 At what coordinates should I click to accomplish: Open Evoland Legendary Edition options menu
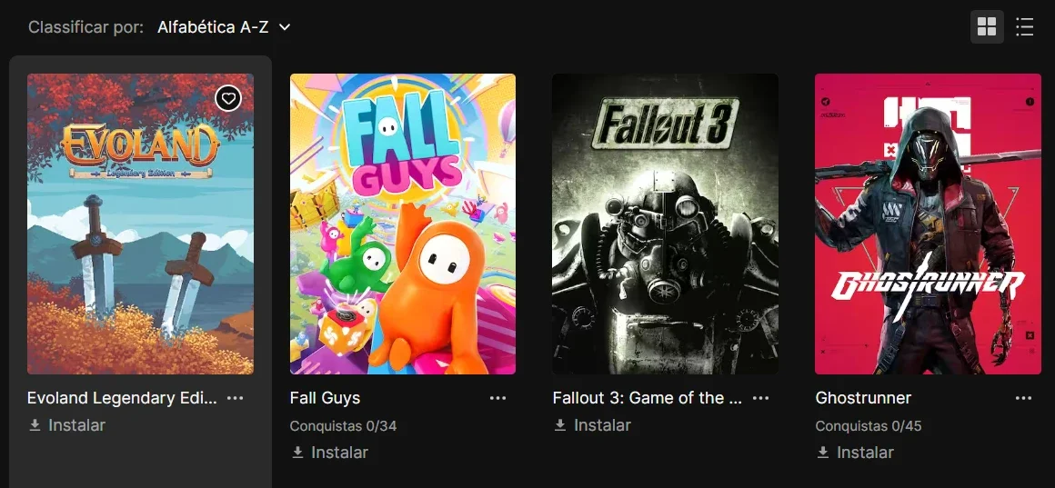tap(235, 398)
